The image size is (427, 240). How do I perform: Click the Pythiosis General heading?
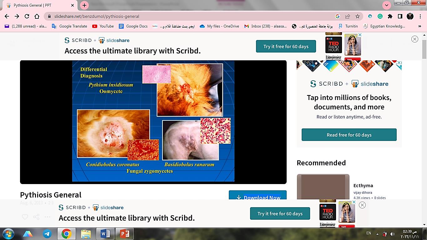(x=51, y=195)
